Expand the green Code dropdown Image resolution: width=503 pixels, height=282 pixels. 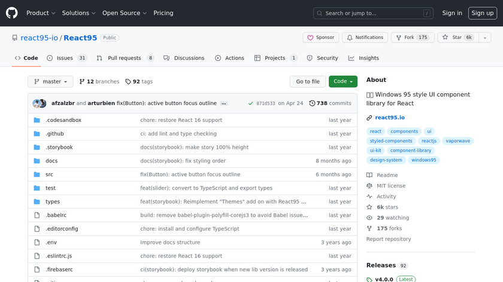[343, 82]
